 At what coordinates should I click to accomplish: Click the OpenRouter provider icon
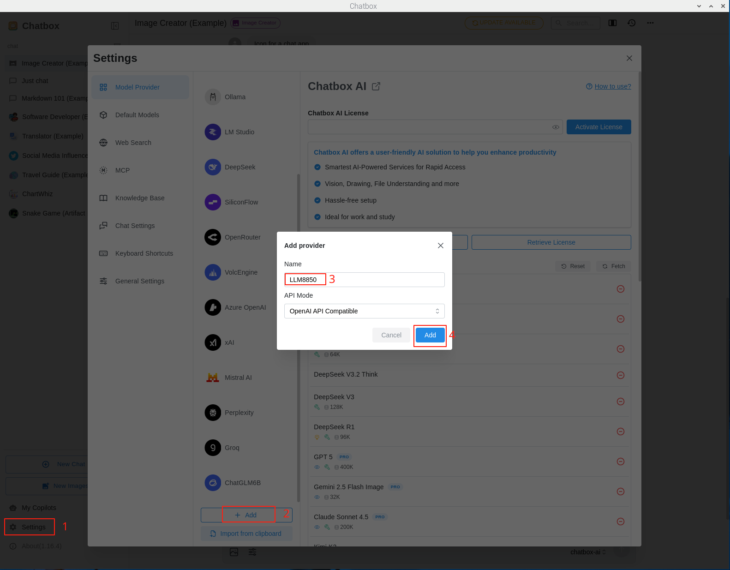click(x=213, y=237)
